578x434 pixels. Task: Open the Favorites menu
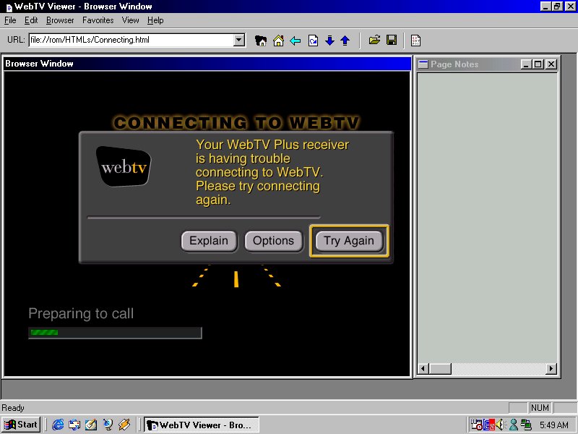[x=98, y=20]
